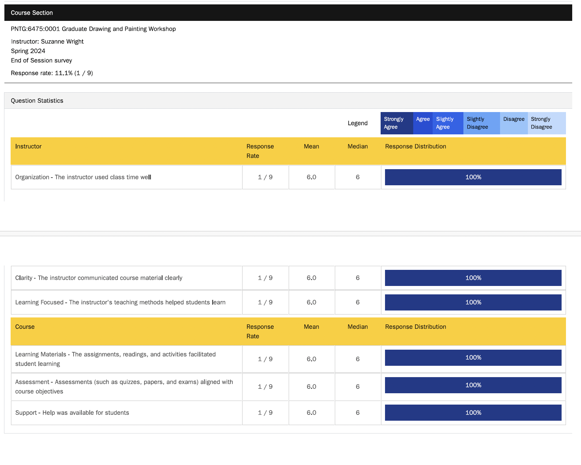Click the Learning Focused row 100% bar
Viewport: 581px width, 465px height.
[x=473, y=302]
